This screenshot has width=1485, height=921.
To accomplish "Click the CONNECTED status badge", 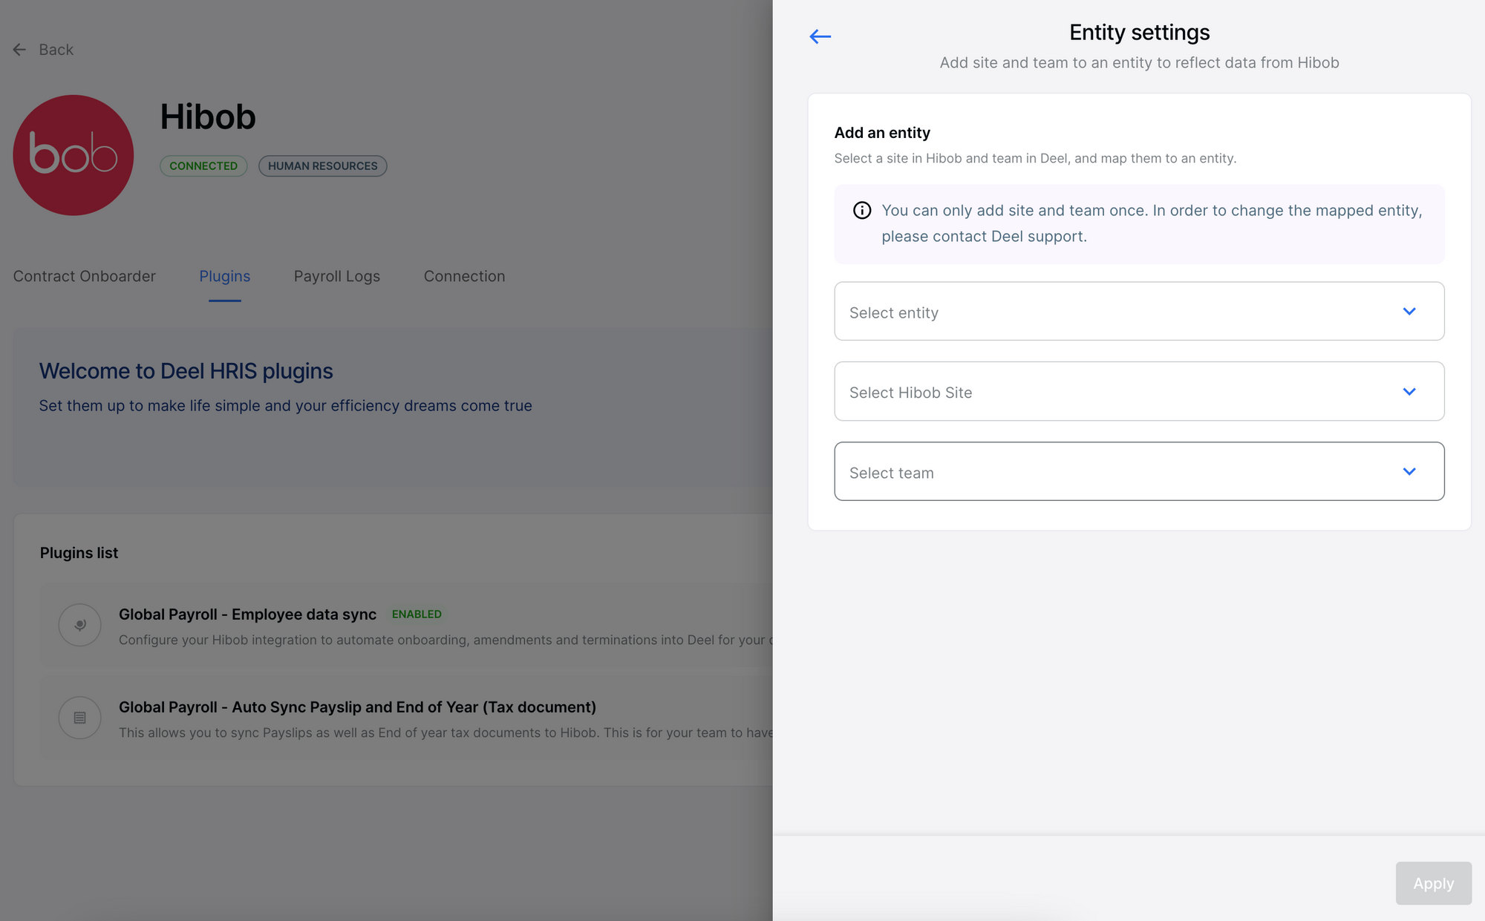I will [203, 166].
